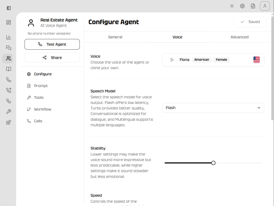The height and width of the screenshot is (206, 274).
Task: Click the agent avatar person icon
Action: (31, 23)
